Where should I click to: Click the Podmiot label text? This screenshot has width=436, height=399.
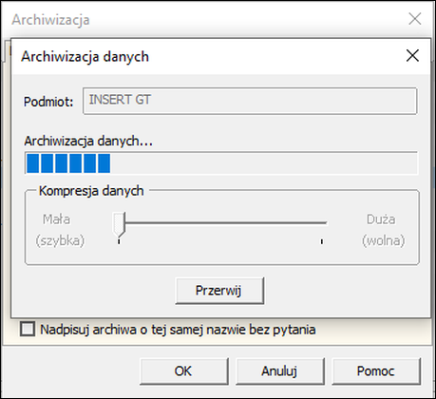click(48, 102)
